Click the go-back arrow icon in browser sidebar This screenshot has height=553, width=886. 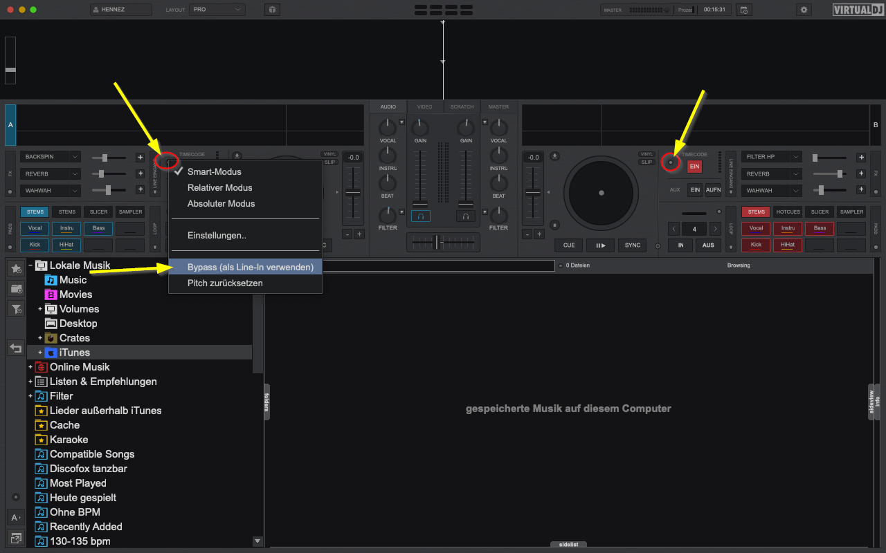tap(16, 348)
